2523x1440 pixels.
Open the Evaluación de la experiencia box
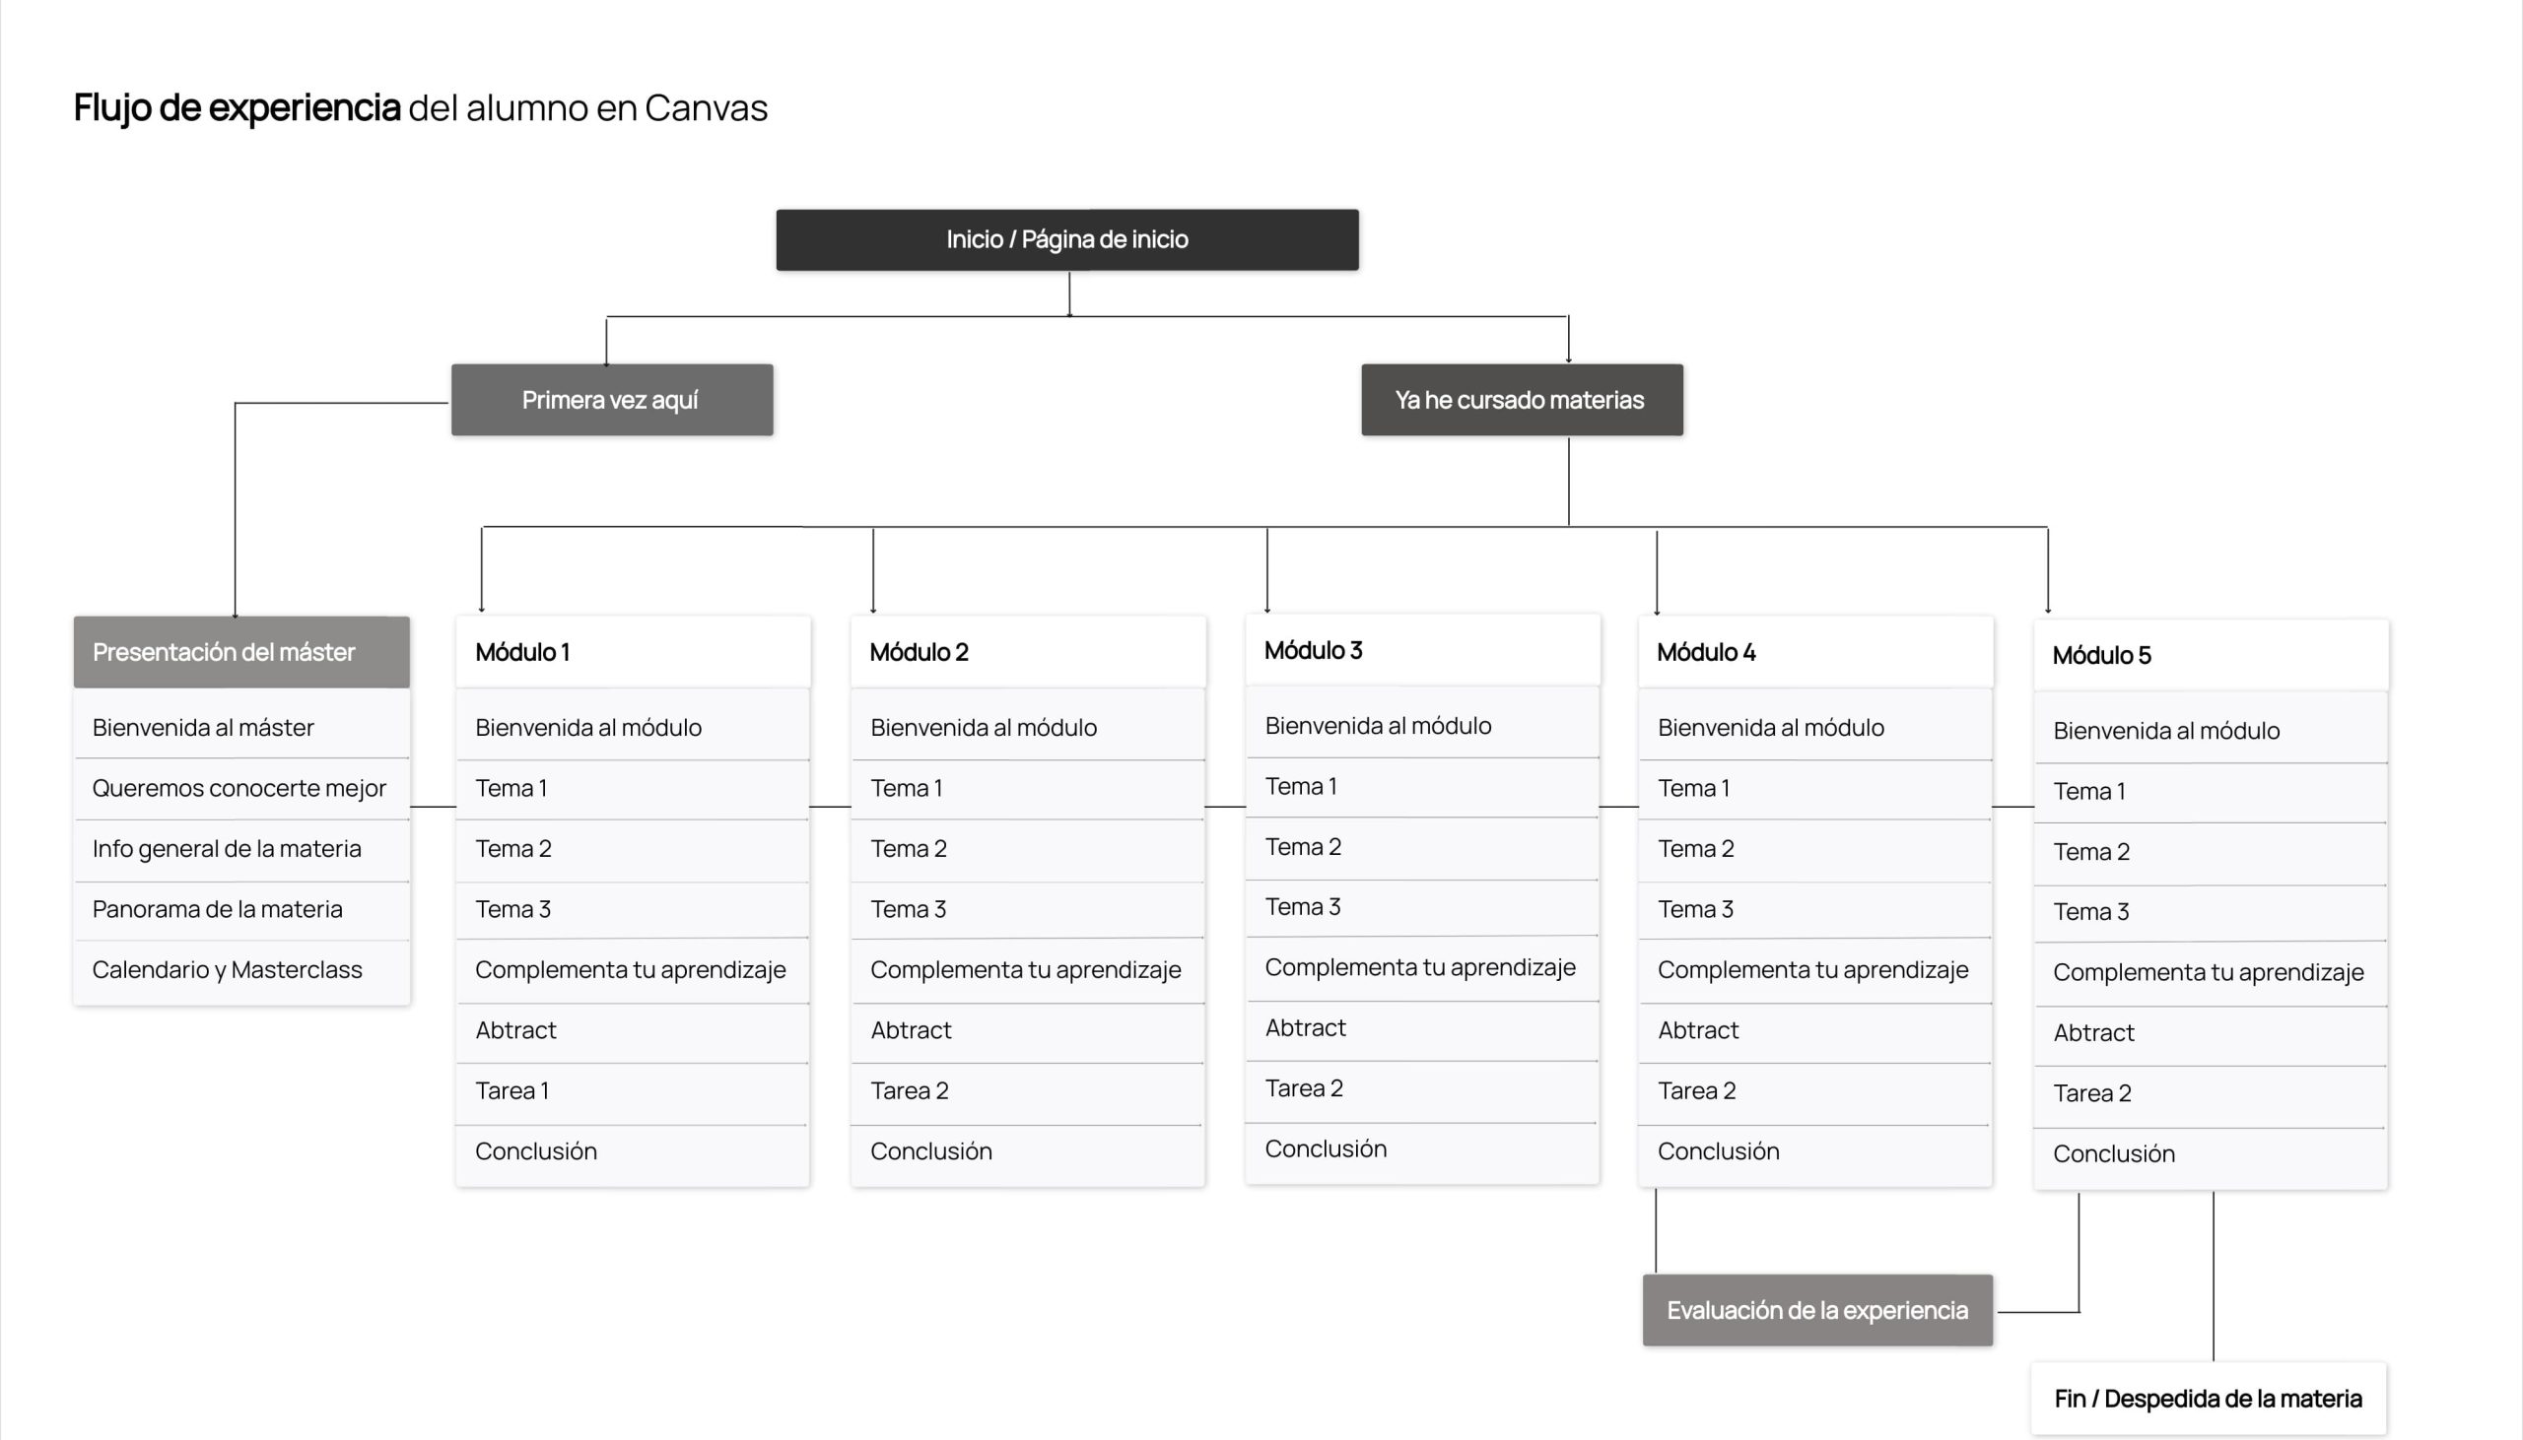pyautogui.click(x=1816, y=1309)
